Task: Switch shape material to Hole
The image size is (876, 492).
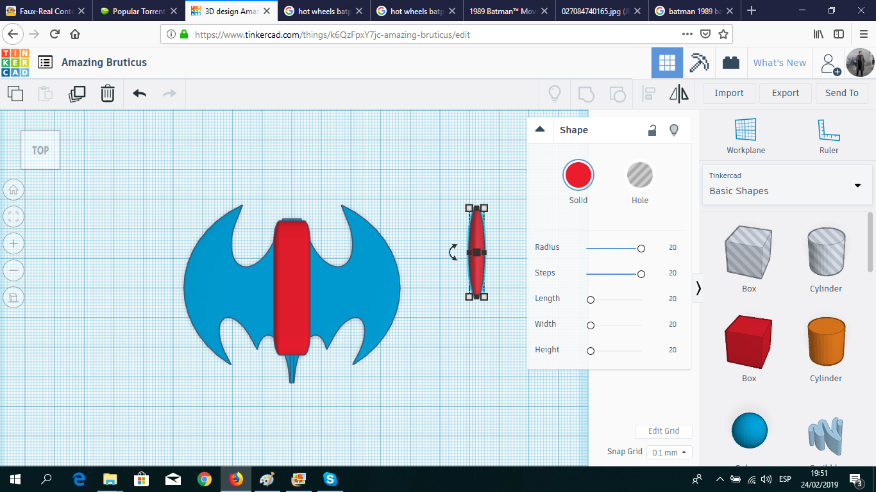Action: coord(639,174)
